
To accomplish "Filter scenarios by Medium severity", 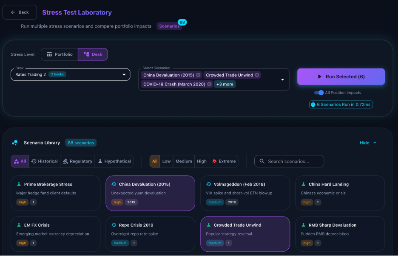I will [x=184, y=161].
